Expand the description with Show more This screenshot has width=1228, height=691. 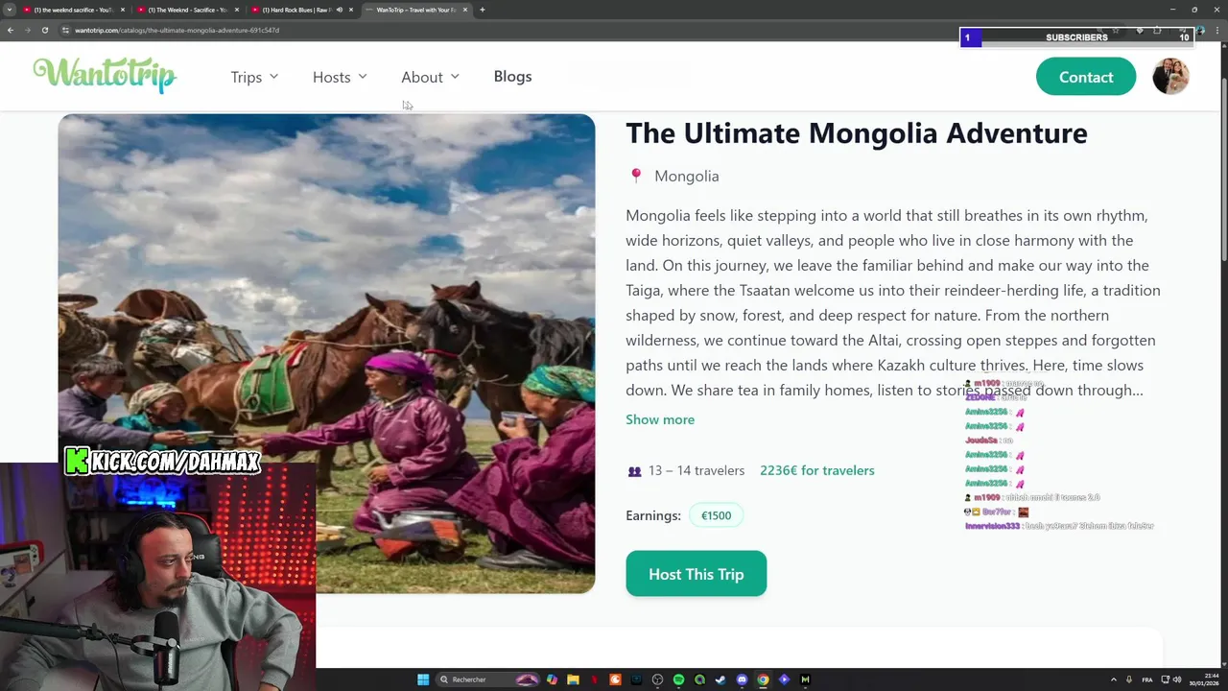click(x=660, y=419)
